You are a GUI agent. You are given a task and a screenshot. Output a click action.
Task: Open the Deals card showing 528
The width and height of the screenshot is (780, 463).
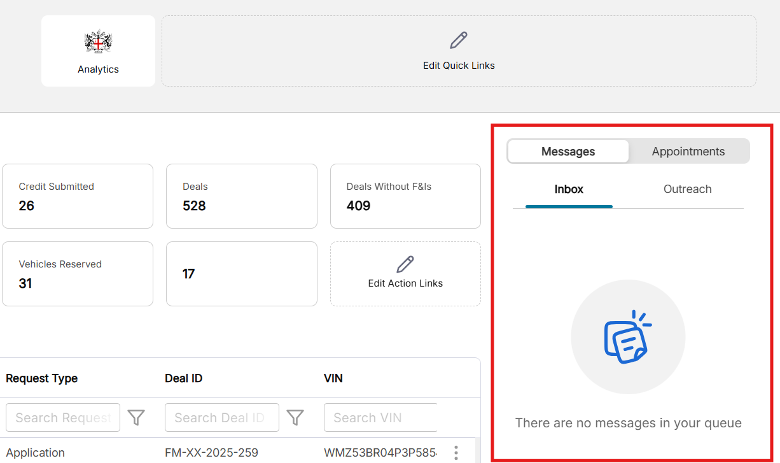[x=241, y=196]
